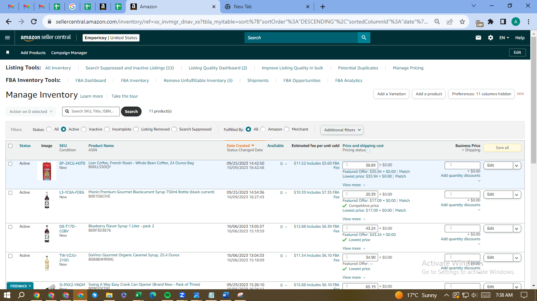Expand the Additional filters dropdown
Image resolution: width=537 pixels, height=301 pixels.
click(342, 130)
